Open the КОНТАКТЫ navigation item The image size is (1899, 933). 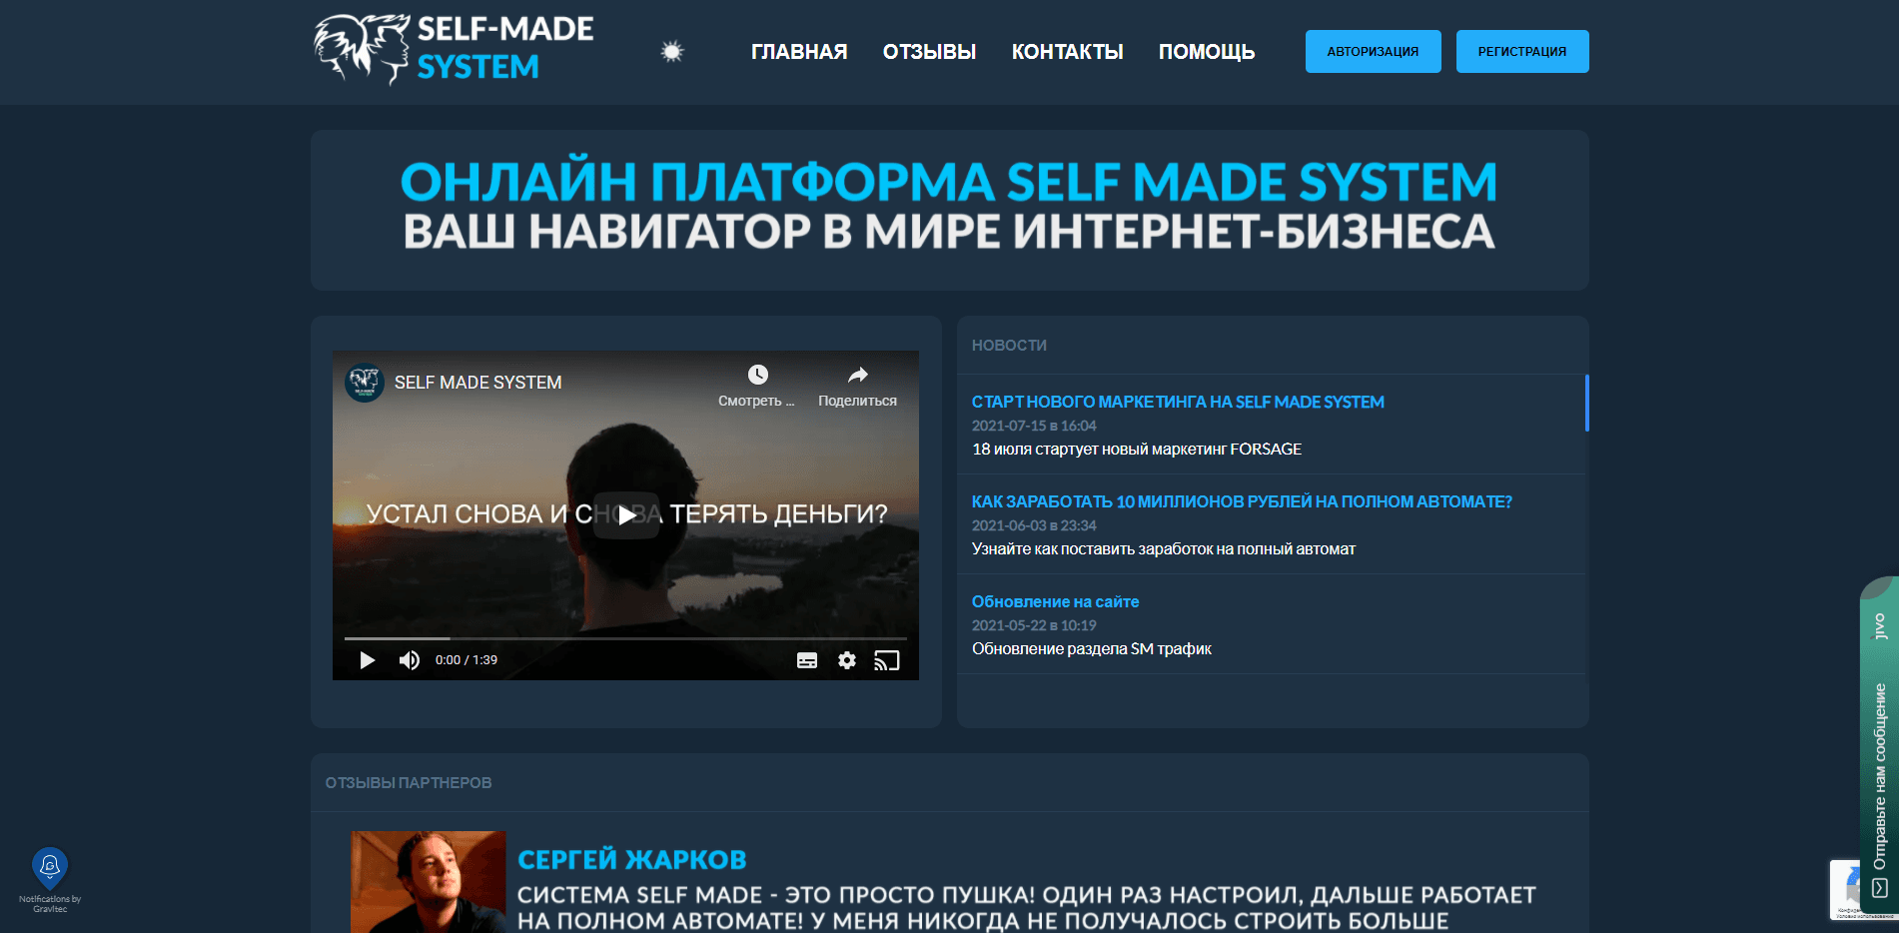pyautogui.click(x=1067, y=51)
